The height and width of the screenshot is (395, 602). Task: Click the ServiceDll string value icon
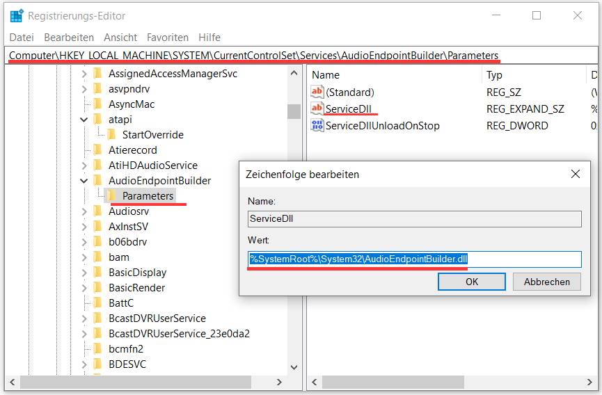[317, 108]
